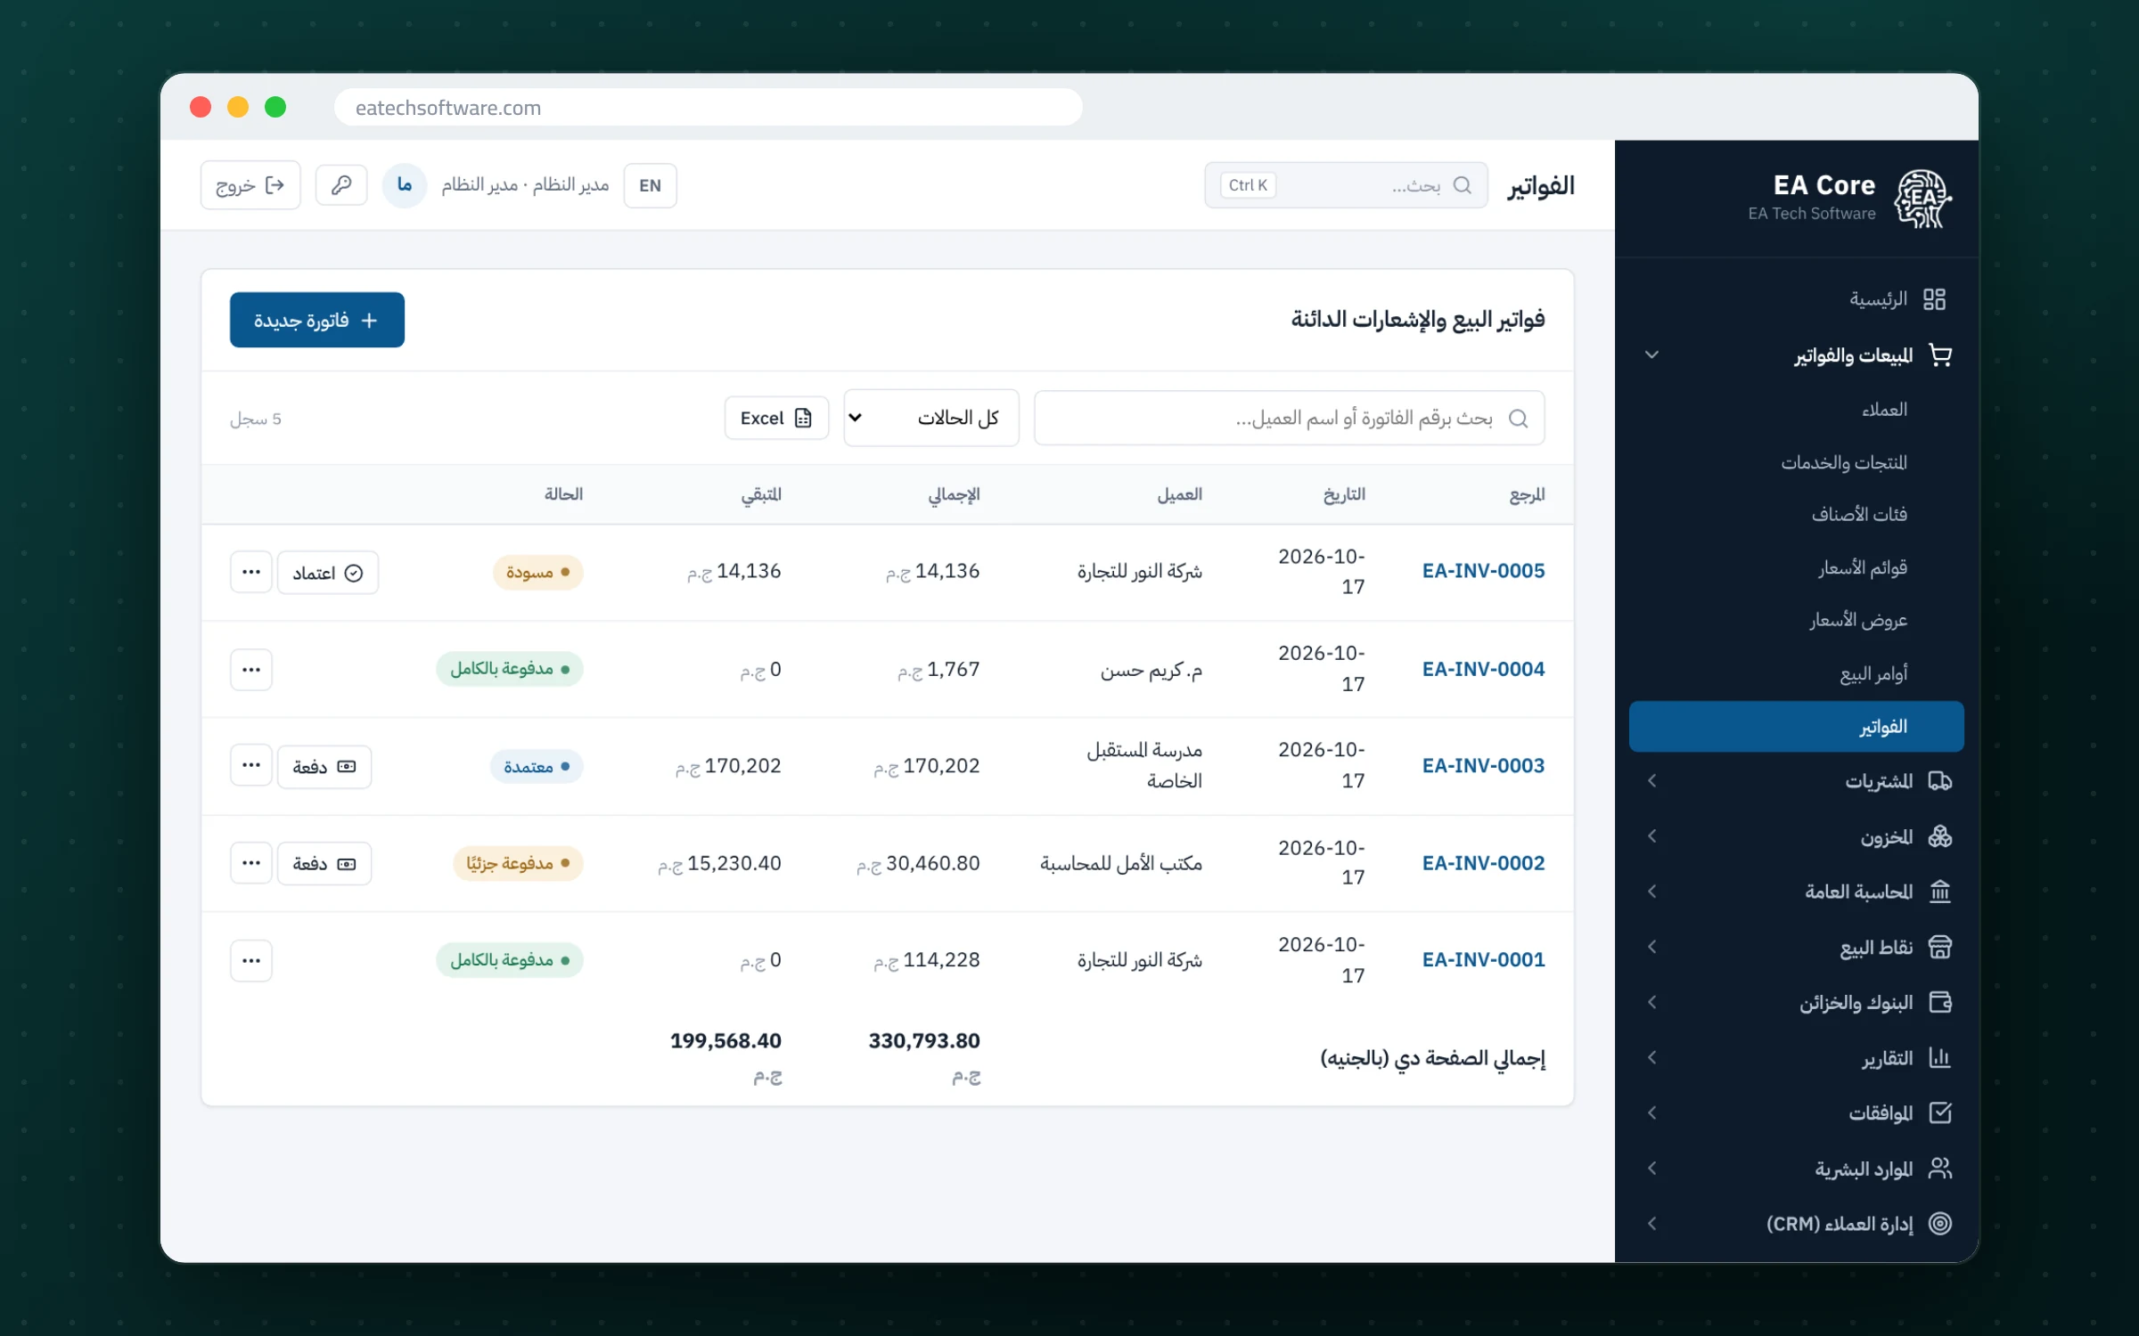Open the ما user avatar

(405, 185)
